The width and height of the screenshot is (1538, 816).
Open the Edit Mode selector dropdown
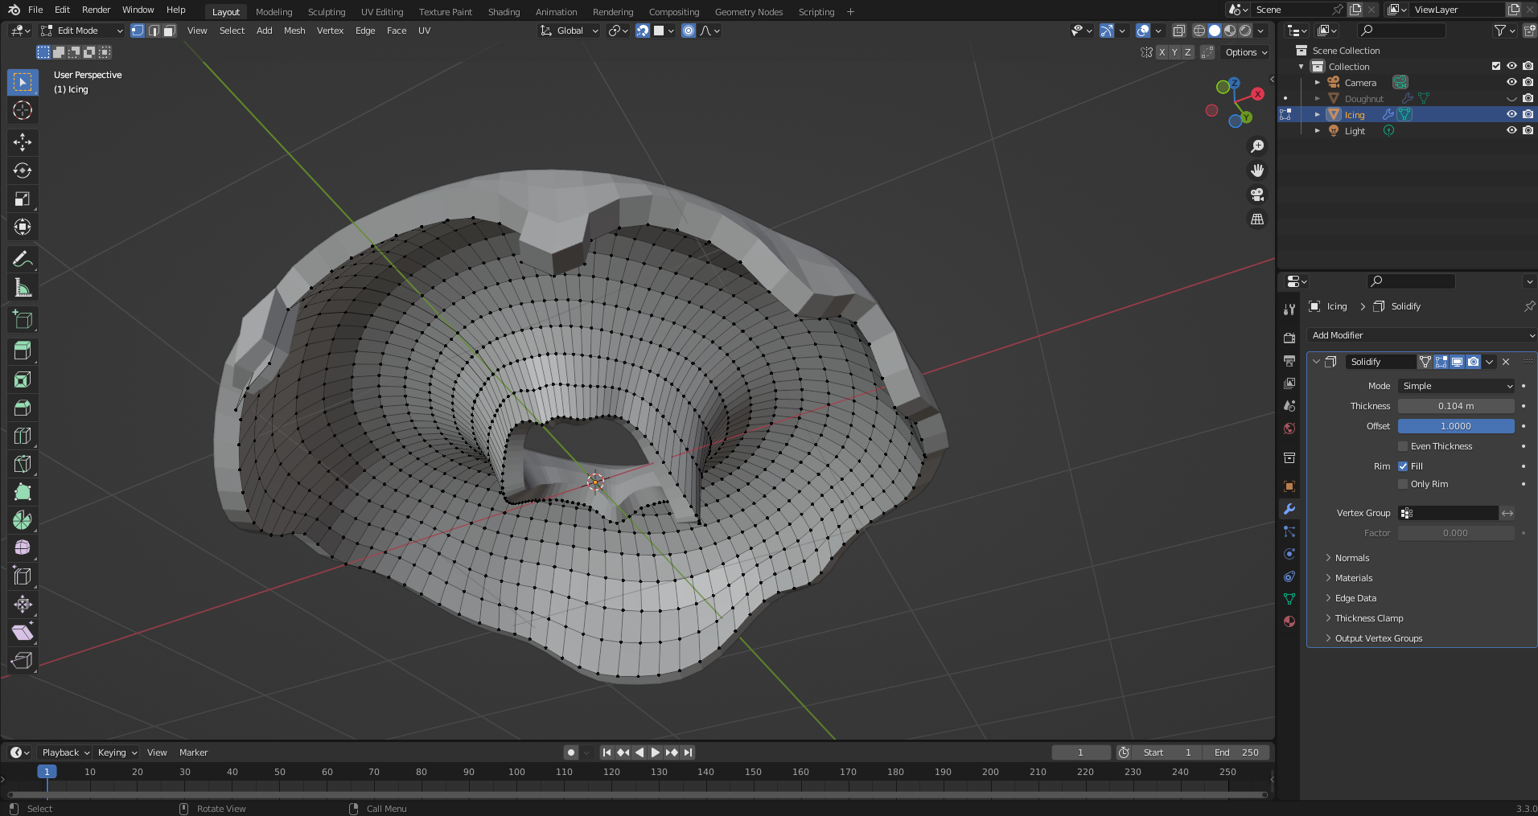click(82, 31)
